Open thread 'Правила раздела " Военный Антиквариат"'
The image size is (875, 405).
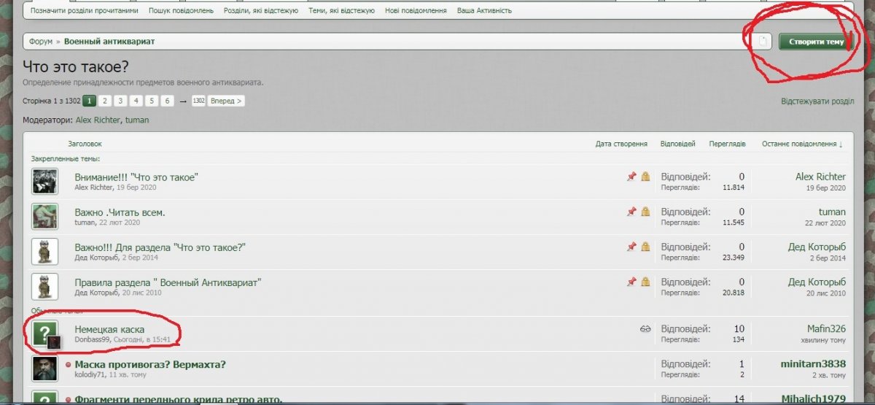[168, 282]
